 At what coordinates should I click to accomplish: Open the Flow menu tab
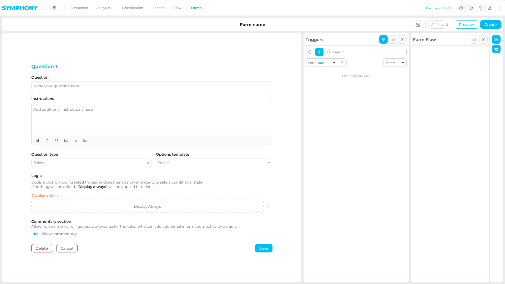[x=178, y=8]
